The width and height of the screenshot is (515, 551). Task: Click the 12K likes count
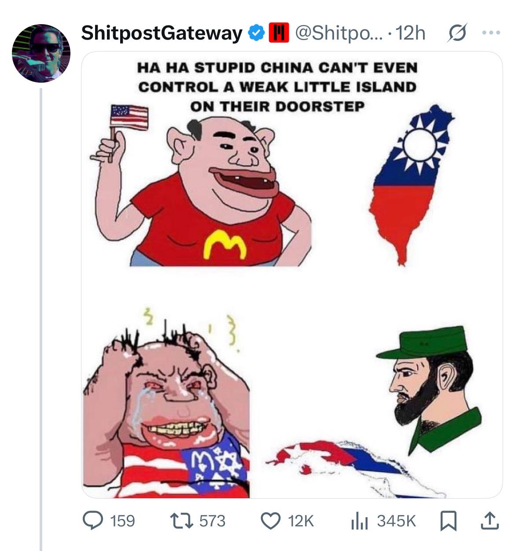coord(301,521)
